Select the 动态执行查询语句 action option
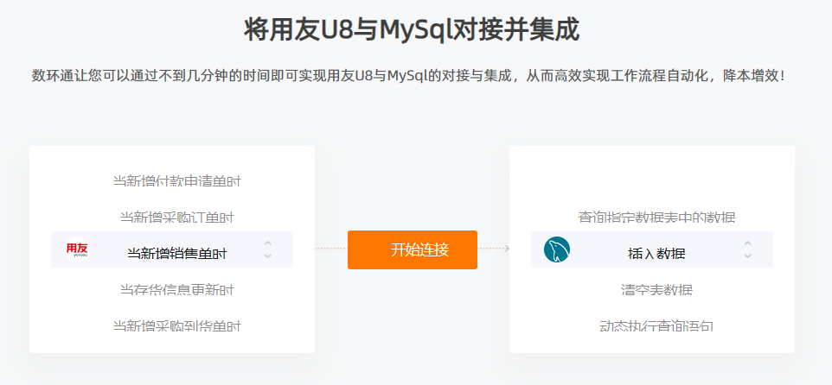 [x=656, y=325]
